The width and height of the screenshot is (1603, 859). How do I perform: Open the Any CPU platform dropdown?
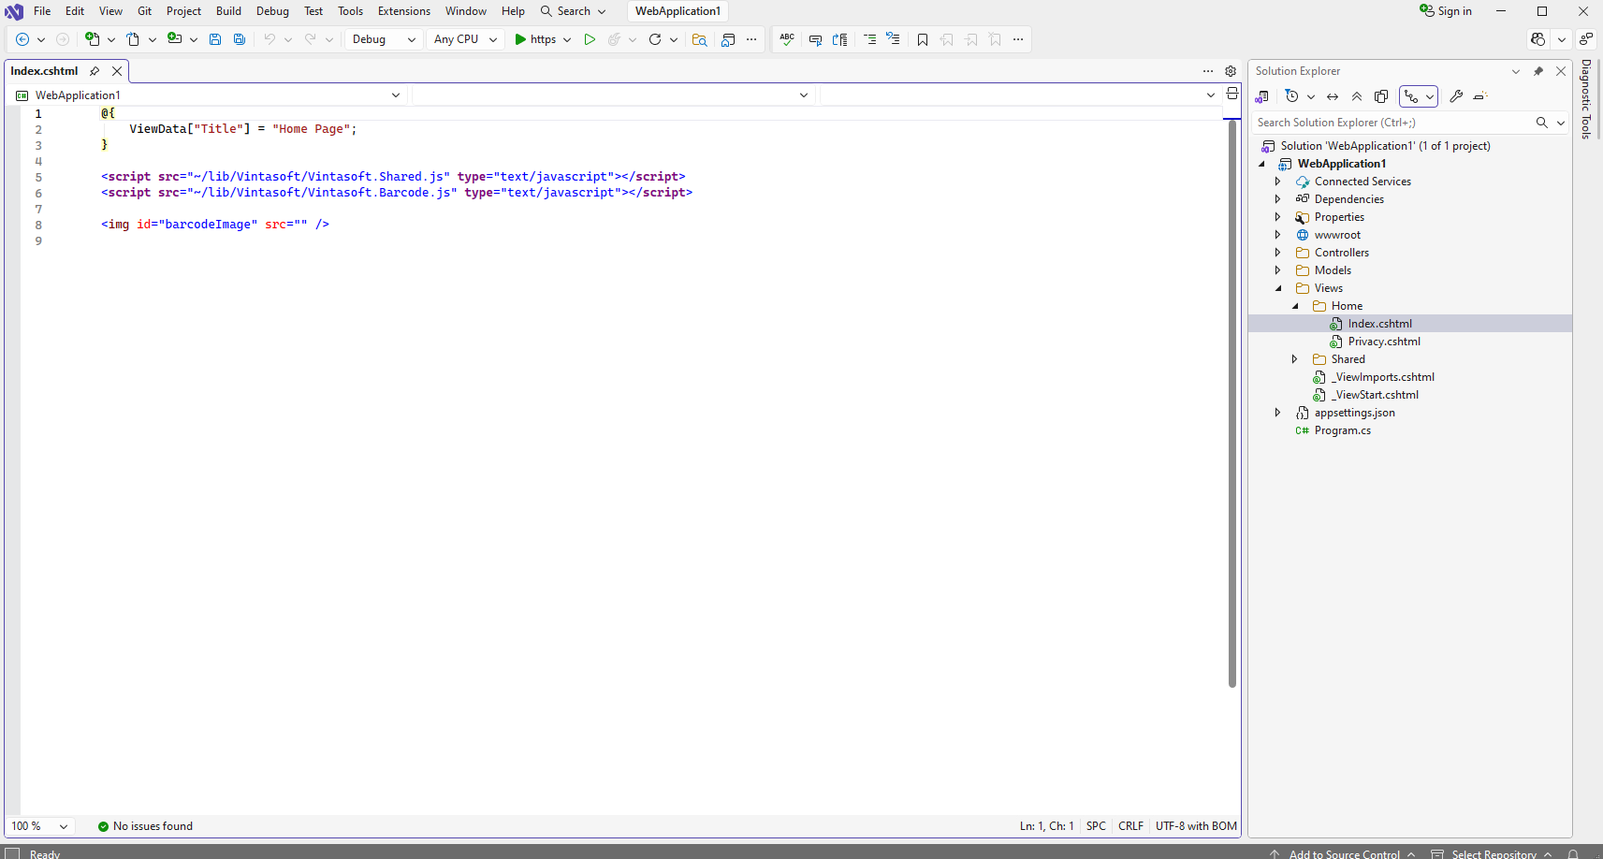(x=465, y=39)
